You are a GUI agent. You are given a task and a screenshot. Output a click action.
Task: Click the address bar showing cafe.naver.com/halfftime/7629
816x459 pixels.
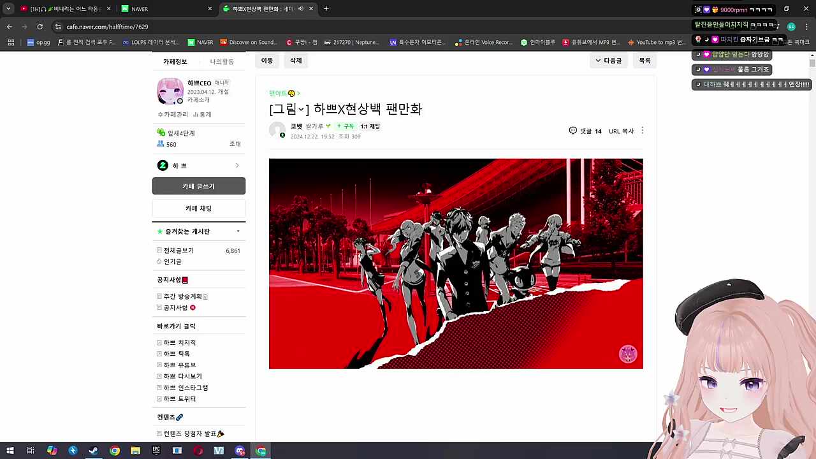tap(107, 27)
